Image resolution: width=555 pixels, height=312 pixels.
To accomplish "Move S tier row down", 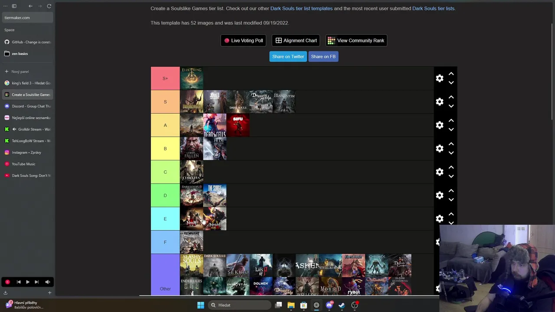I will point(451,106).
